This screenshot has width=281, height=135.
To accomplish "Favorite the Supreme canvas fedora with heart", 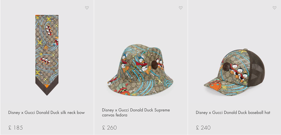I will coord(181,8).
